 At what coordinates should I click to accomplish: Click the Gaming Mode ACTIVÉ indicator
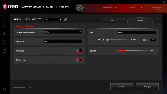coord(157,8)
